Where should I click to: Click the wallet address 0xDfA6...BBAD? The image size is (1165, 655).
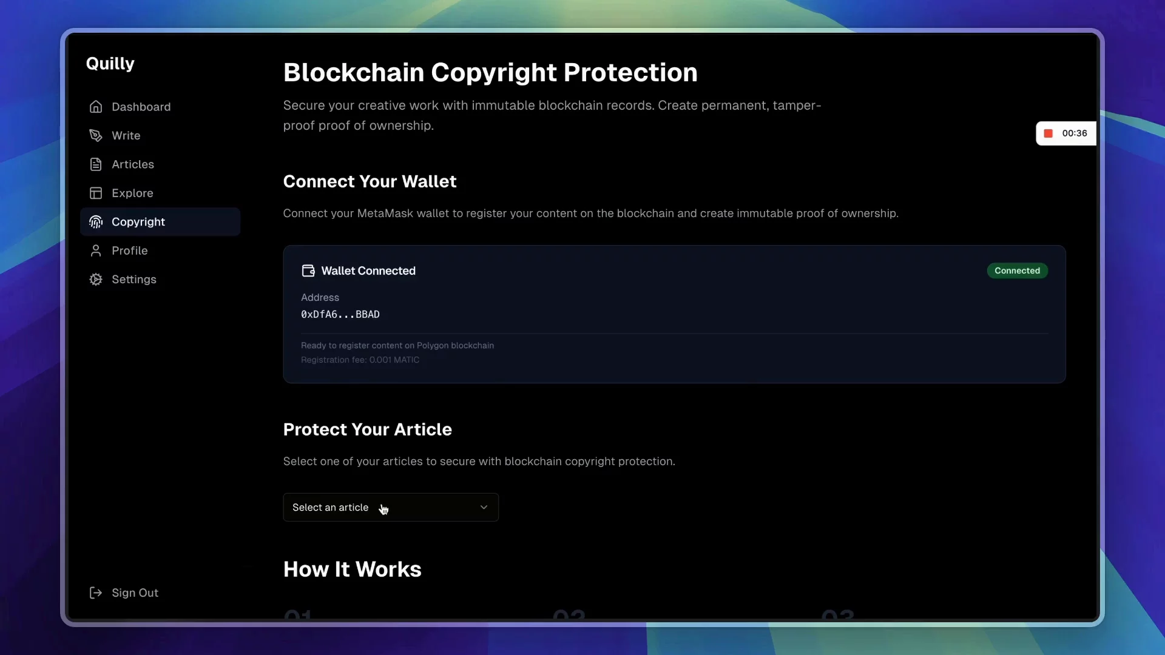340,314
